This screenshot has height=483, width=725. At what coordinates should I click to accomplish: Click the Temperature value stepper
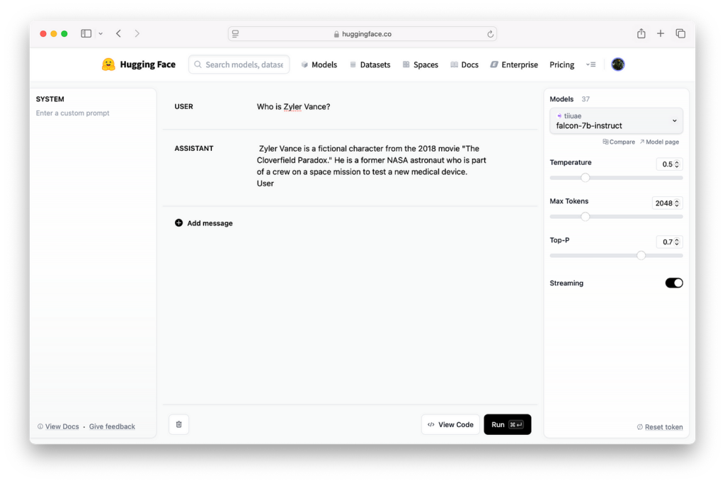tap(676, 164)
